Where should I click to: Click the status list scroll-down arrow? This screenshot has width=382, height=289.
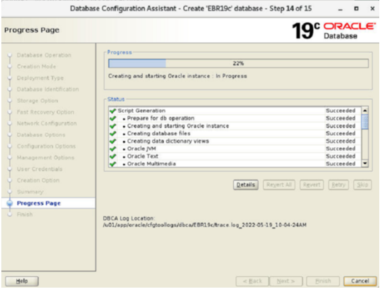click(x=365, y=164)
